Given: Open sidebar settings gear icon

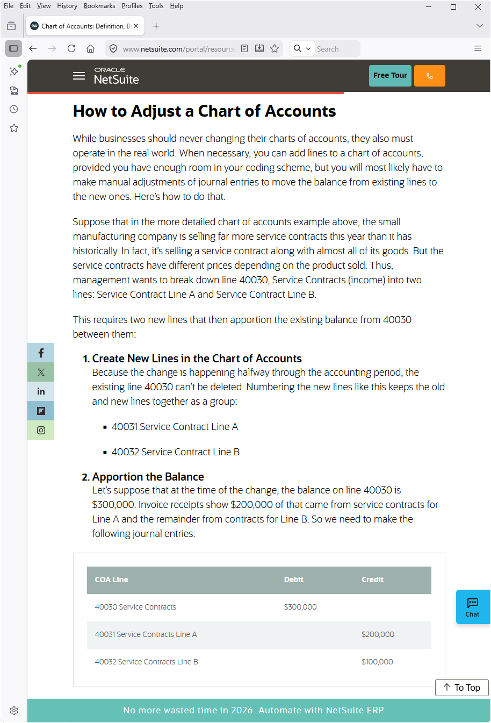Looking at the screenshot, I should click(x=14, y=711).
